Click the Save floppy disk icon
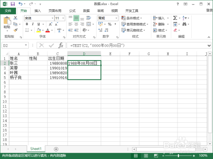The height and width of the screenshot is (159, 213). coord(13,4)
